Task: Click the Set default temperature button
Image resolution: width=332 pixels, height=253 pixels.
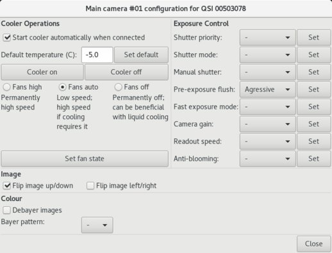Action: 141,55
